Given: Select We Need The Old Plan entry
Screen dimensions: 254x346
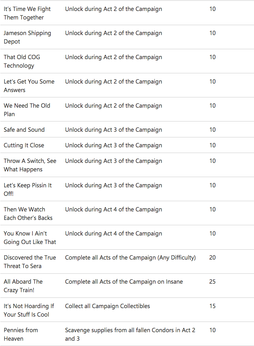Looking at the screenshot, I should pyautogui.click(x=27, y=110).
